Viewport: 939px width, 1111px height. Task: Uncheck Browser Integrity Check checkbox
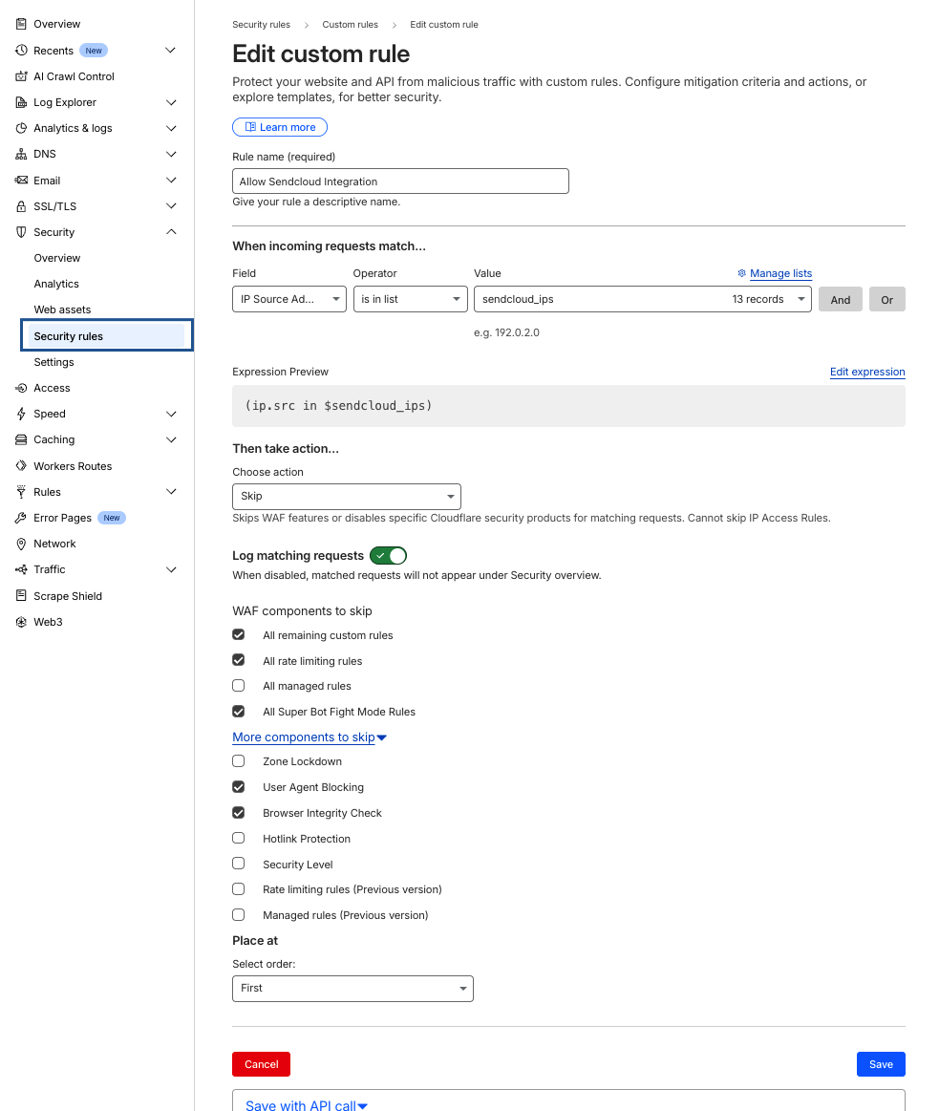(239, 813)
